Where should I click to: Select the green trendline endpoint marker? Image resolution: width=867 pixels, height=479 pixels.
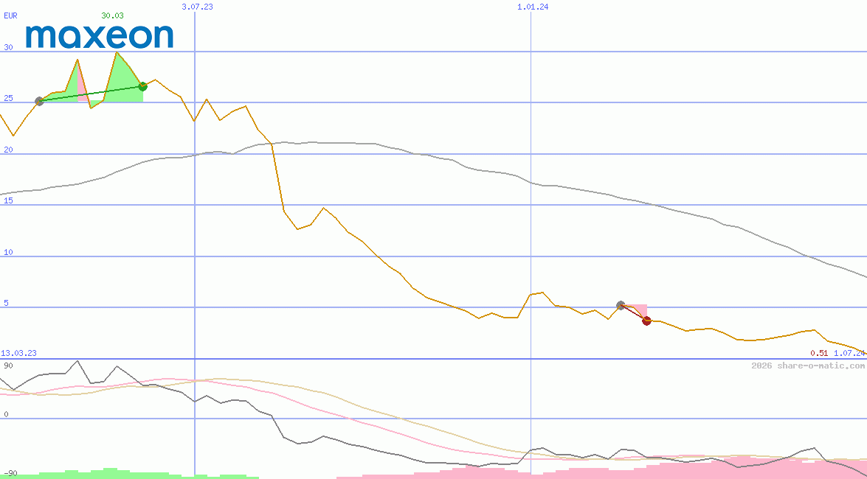(x=143, y=86)
